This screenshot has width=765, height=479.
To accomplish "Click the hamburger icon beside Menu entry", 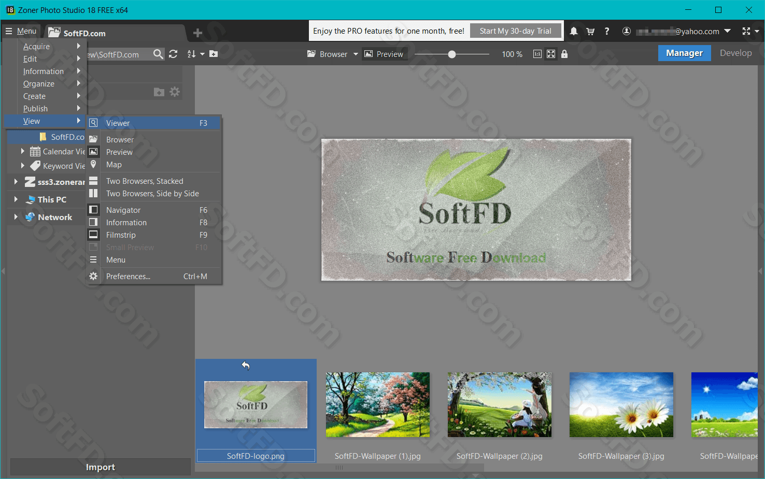I will click(x=93, y=259).
